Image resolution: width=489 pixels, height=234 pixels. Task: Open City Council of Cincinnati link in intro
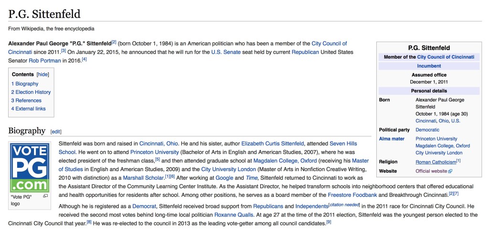(329, 43)
